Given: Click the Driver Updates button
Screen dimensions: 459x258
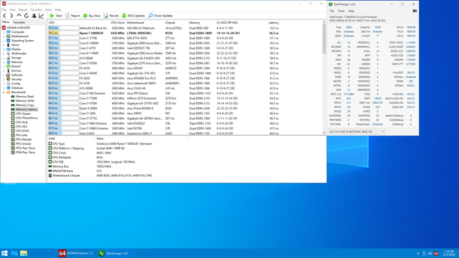Looking at the screenshot, I should [x=161, y=16].
